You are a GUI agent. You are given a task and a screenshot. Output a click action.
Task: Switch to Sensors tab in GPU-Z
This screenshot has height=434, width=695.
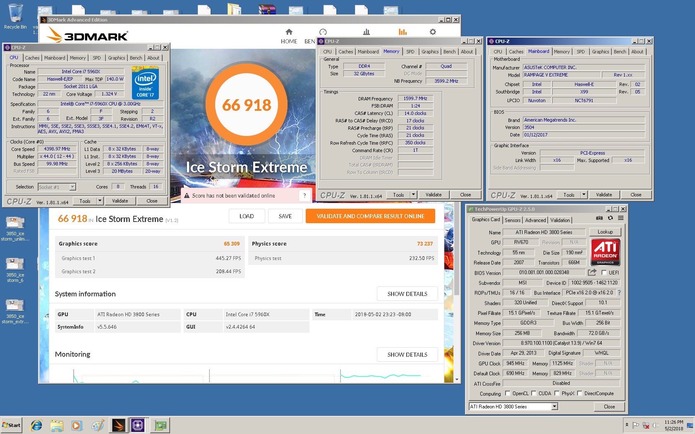click(x=512, y=220)
